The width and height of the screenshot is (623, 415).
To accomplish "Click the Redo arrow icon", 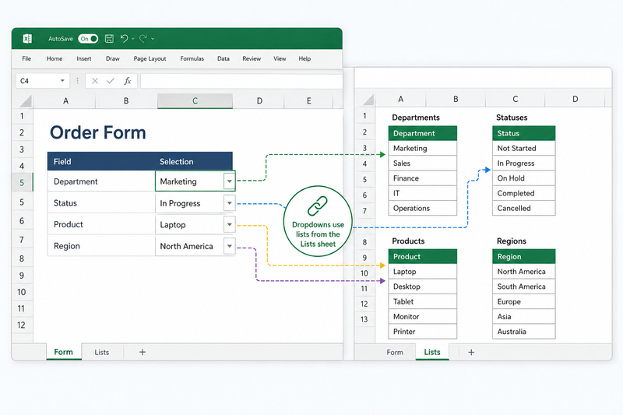I will tap(143, 38).
